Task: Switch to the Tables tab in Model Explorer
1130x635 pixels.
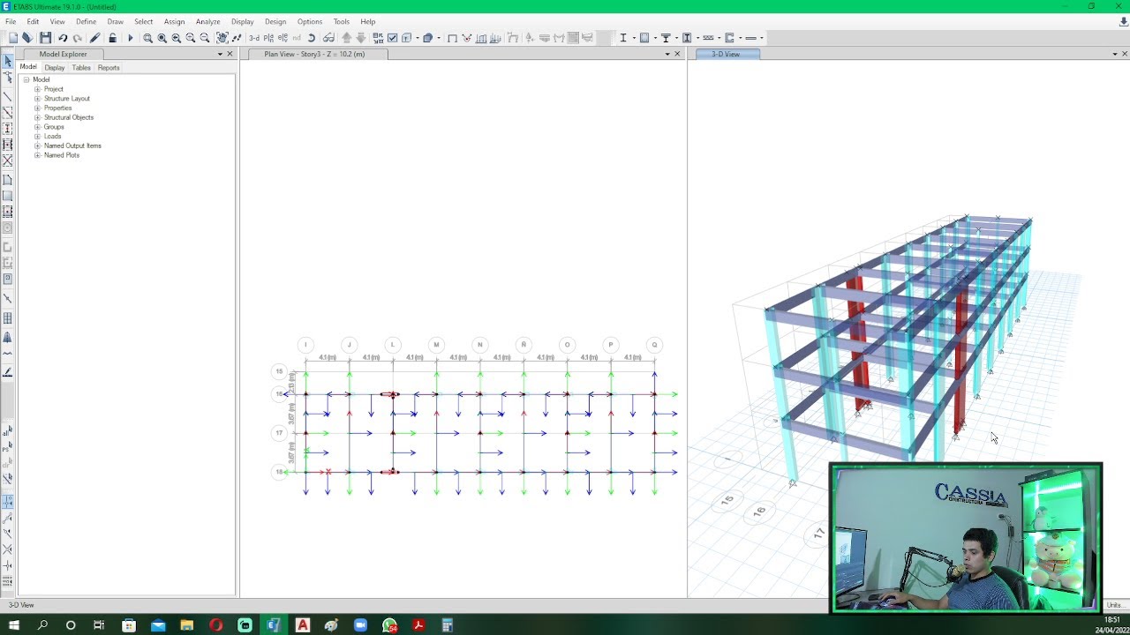Action: tap(81, 68)
